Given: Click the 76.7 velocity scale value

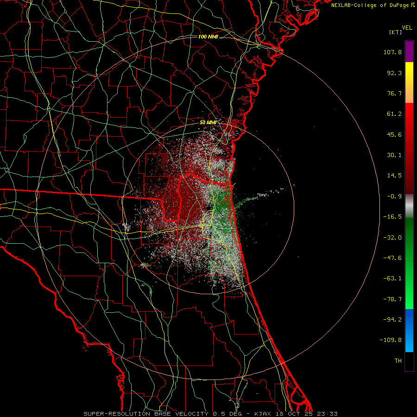Looking at the screenshot, I should pos(394,93).
